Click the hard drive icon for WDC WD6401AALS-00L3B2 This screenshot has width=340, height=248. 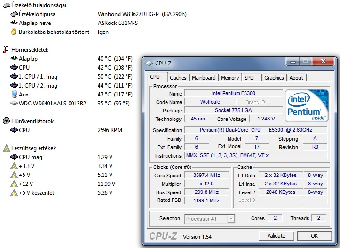click(14, 103)
